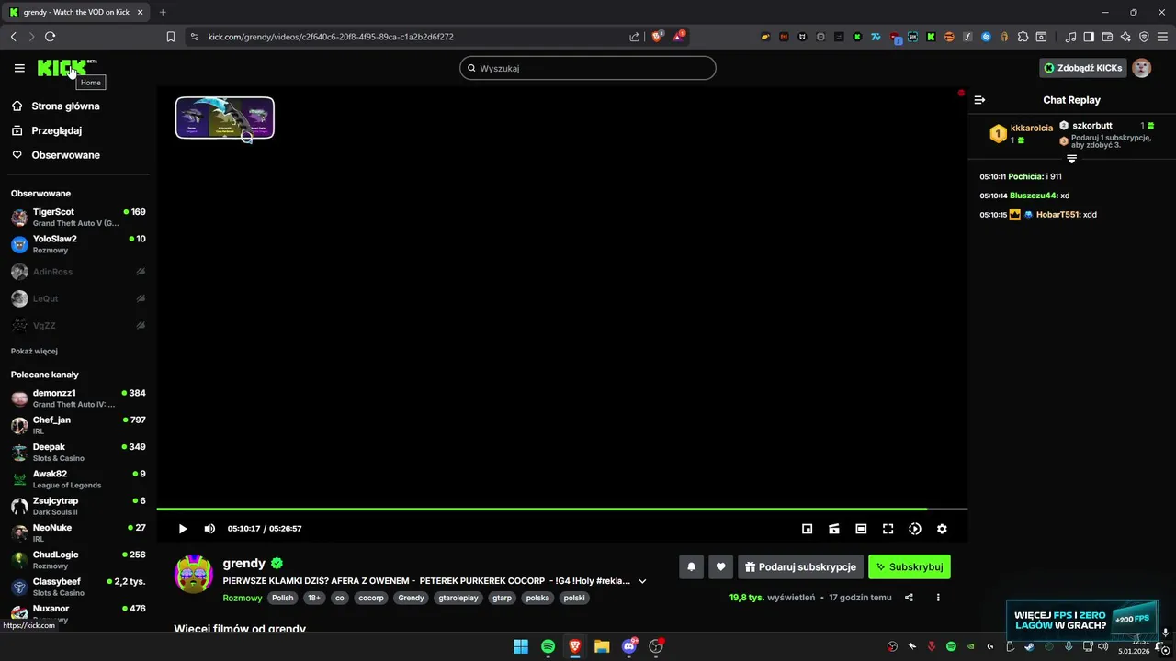
Task: Open the browser main menu
Action: (1162, 37)
